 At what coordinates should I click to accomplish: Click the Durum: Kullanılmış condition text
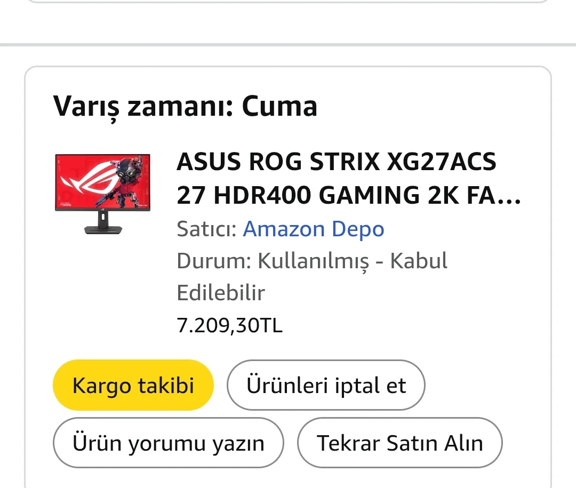pos(312,261)
